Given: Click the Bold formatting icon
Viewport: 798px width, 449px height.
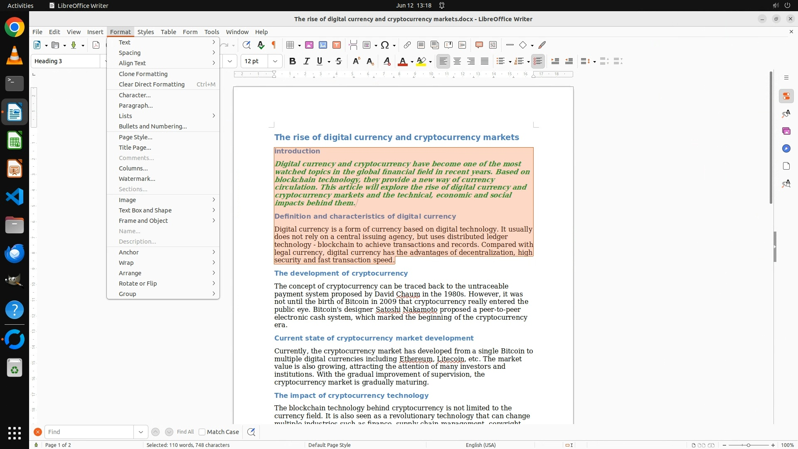Looking at the screenshot, I should [293, 62].
